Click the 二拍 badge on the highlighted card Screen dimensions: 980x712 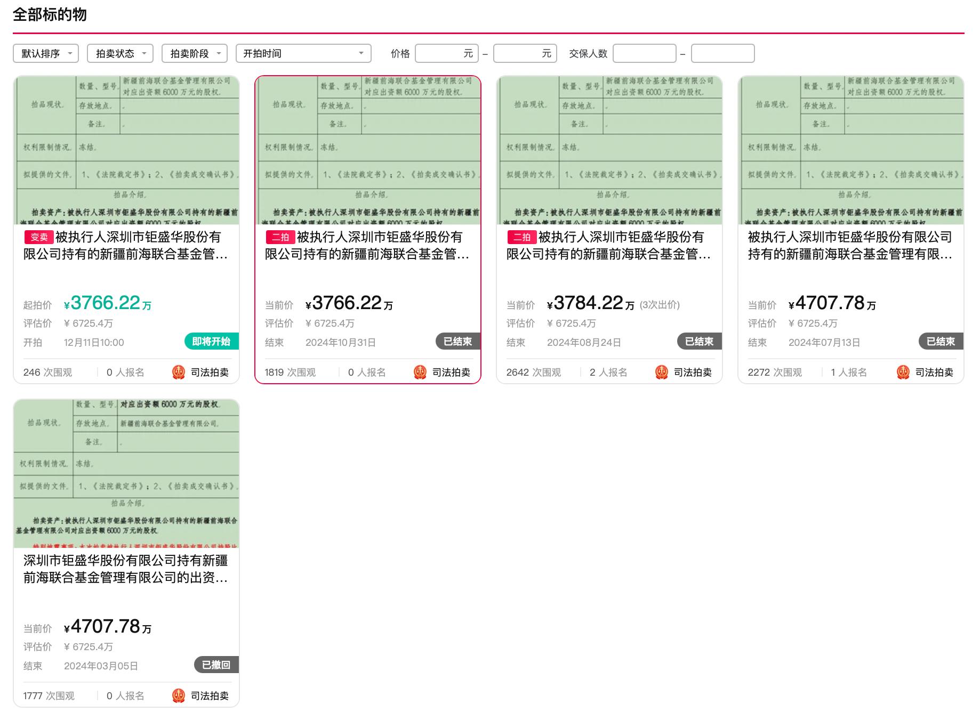pos(279,237)
